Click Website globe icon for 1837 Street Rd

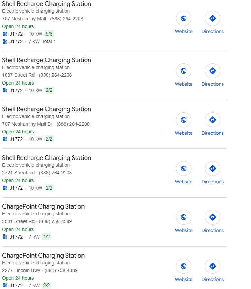(184, 71)
